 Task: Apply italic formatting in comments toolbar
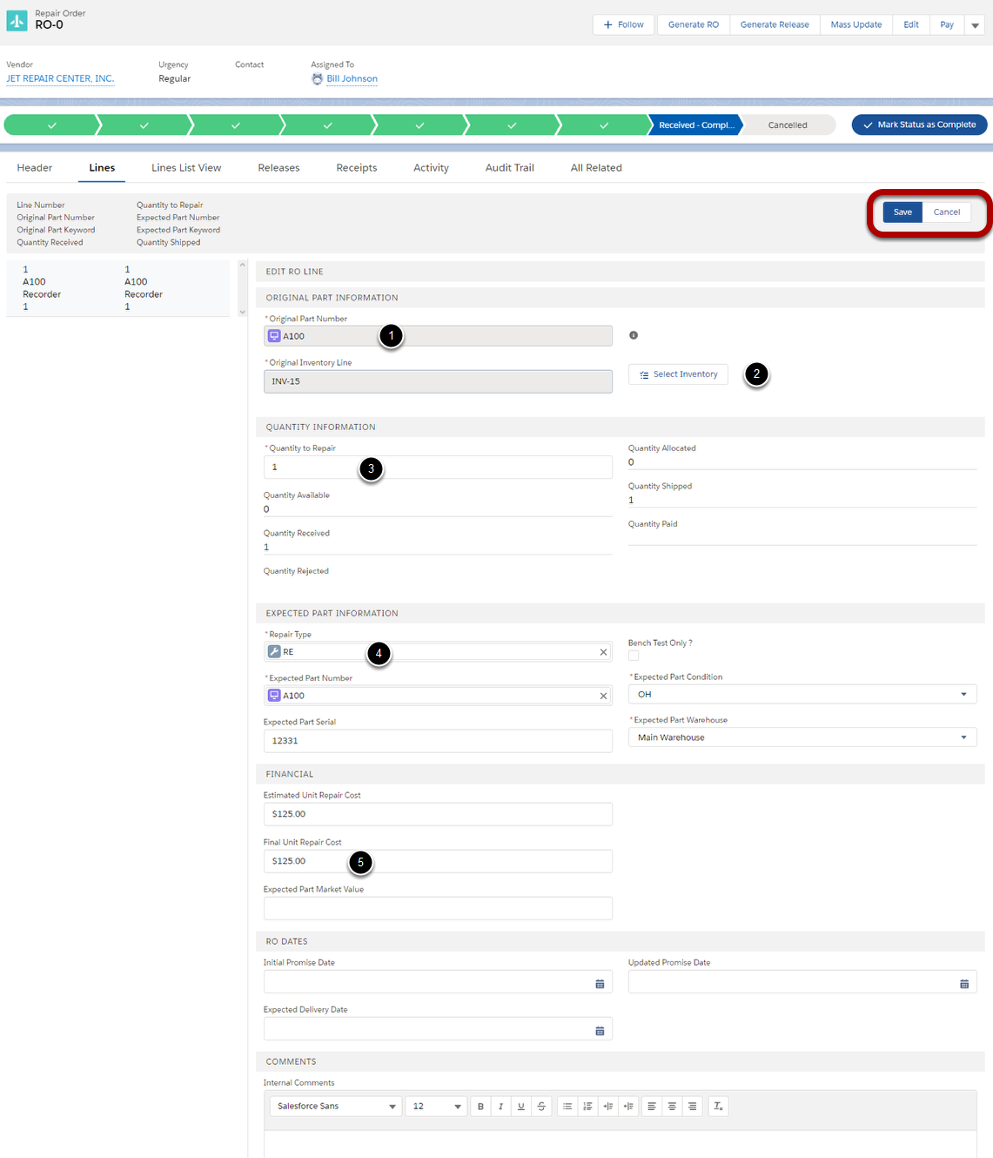500,1106
